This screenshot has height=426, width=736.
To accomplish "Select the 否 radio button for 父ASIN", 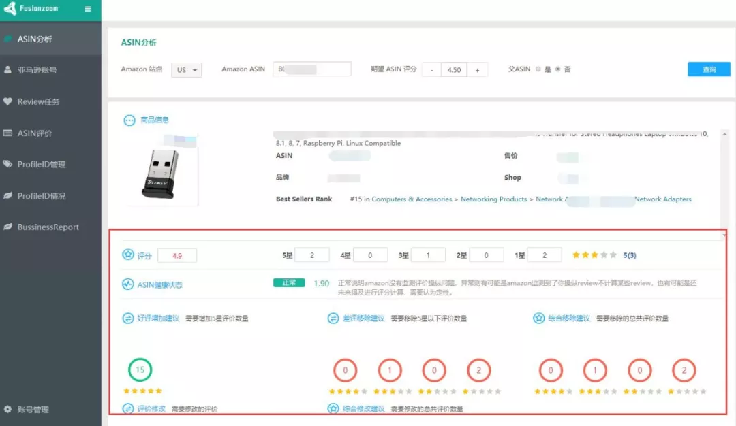I will click(558, 69).
